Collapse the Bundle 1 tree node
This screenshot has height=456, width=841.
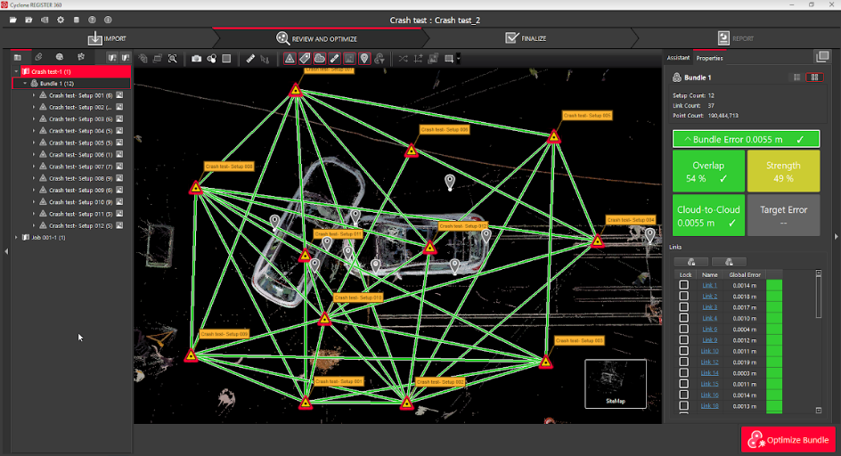pos(25,83)
